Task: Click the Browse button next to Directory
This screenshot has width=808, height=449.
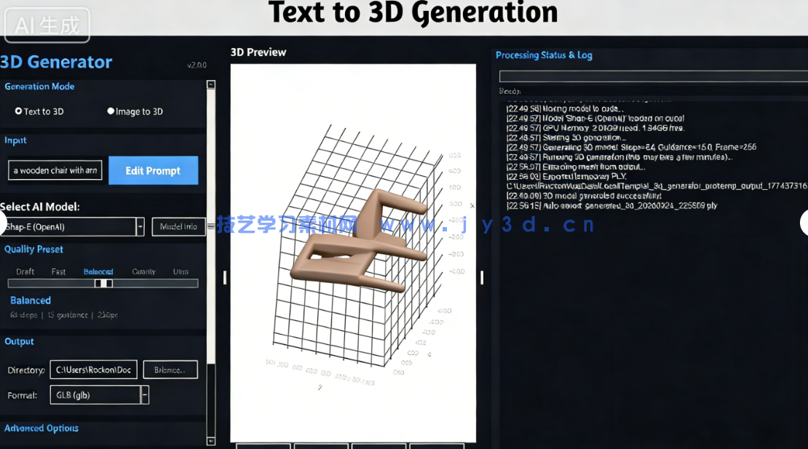Action: tap(170, 369)
